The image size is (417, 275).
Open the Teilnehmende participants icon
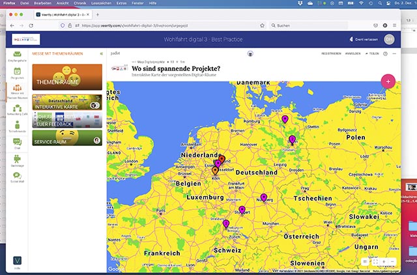click(18, 124)
